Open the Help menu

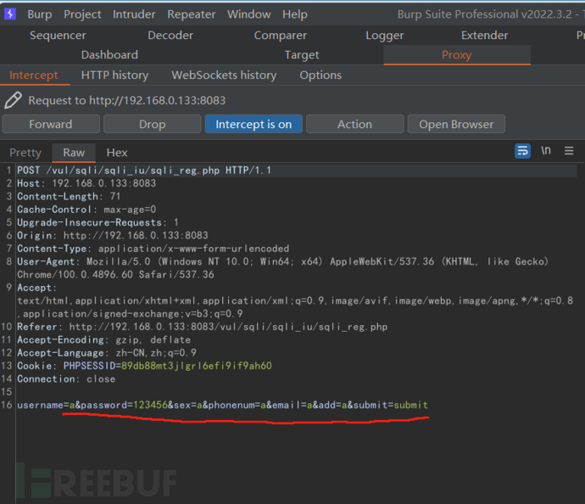(295, 14)
